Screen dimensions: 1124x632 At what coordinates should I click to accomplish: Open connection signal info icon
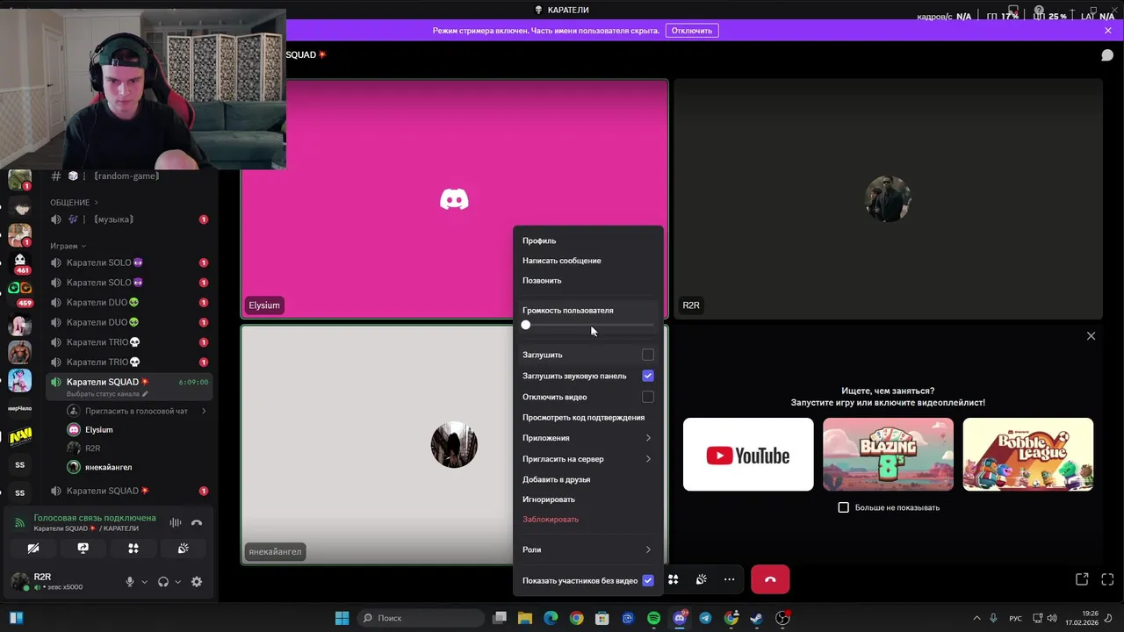click(19, 523)
